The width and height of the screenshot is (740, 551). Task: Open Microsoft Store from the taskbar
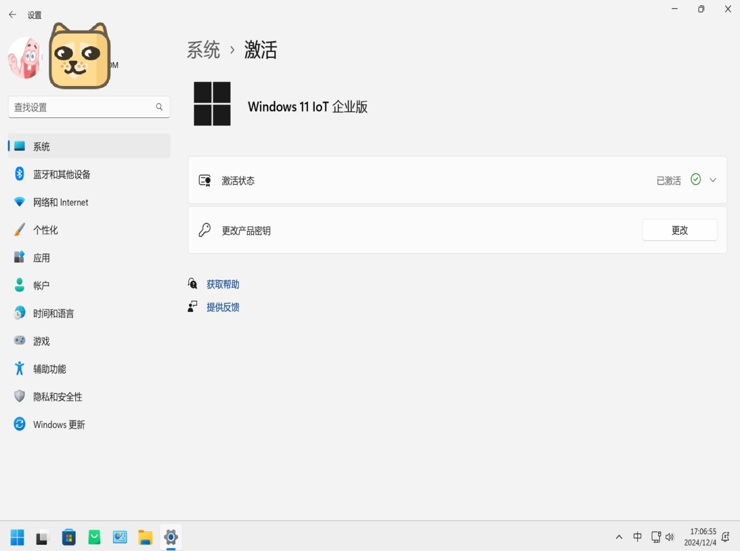pos(69,538)
